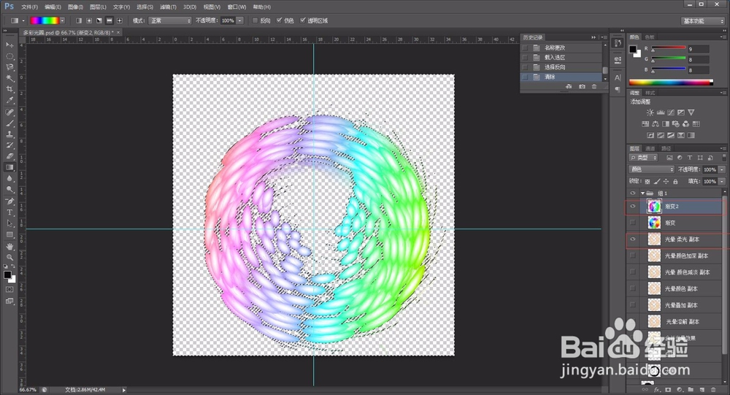Open the 模式 blend mode dropdown

[x=170, y=20]
